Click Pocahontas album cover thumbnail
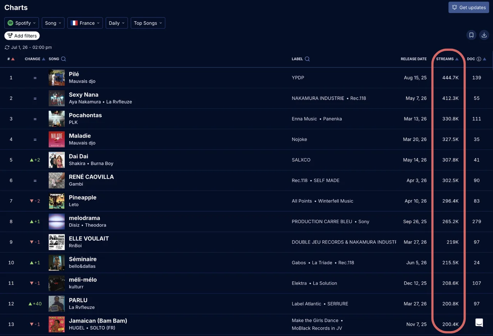493x336 pixels. pyautogui.click(x=57, y=119)
